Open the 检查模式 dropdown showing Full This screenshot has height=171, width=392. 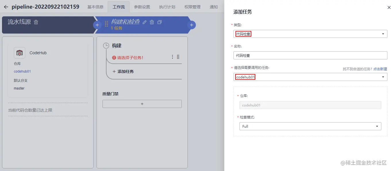pos(310,126)
